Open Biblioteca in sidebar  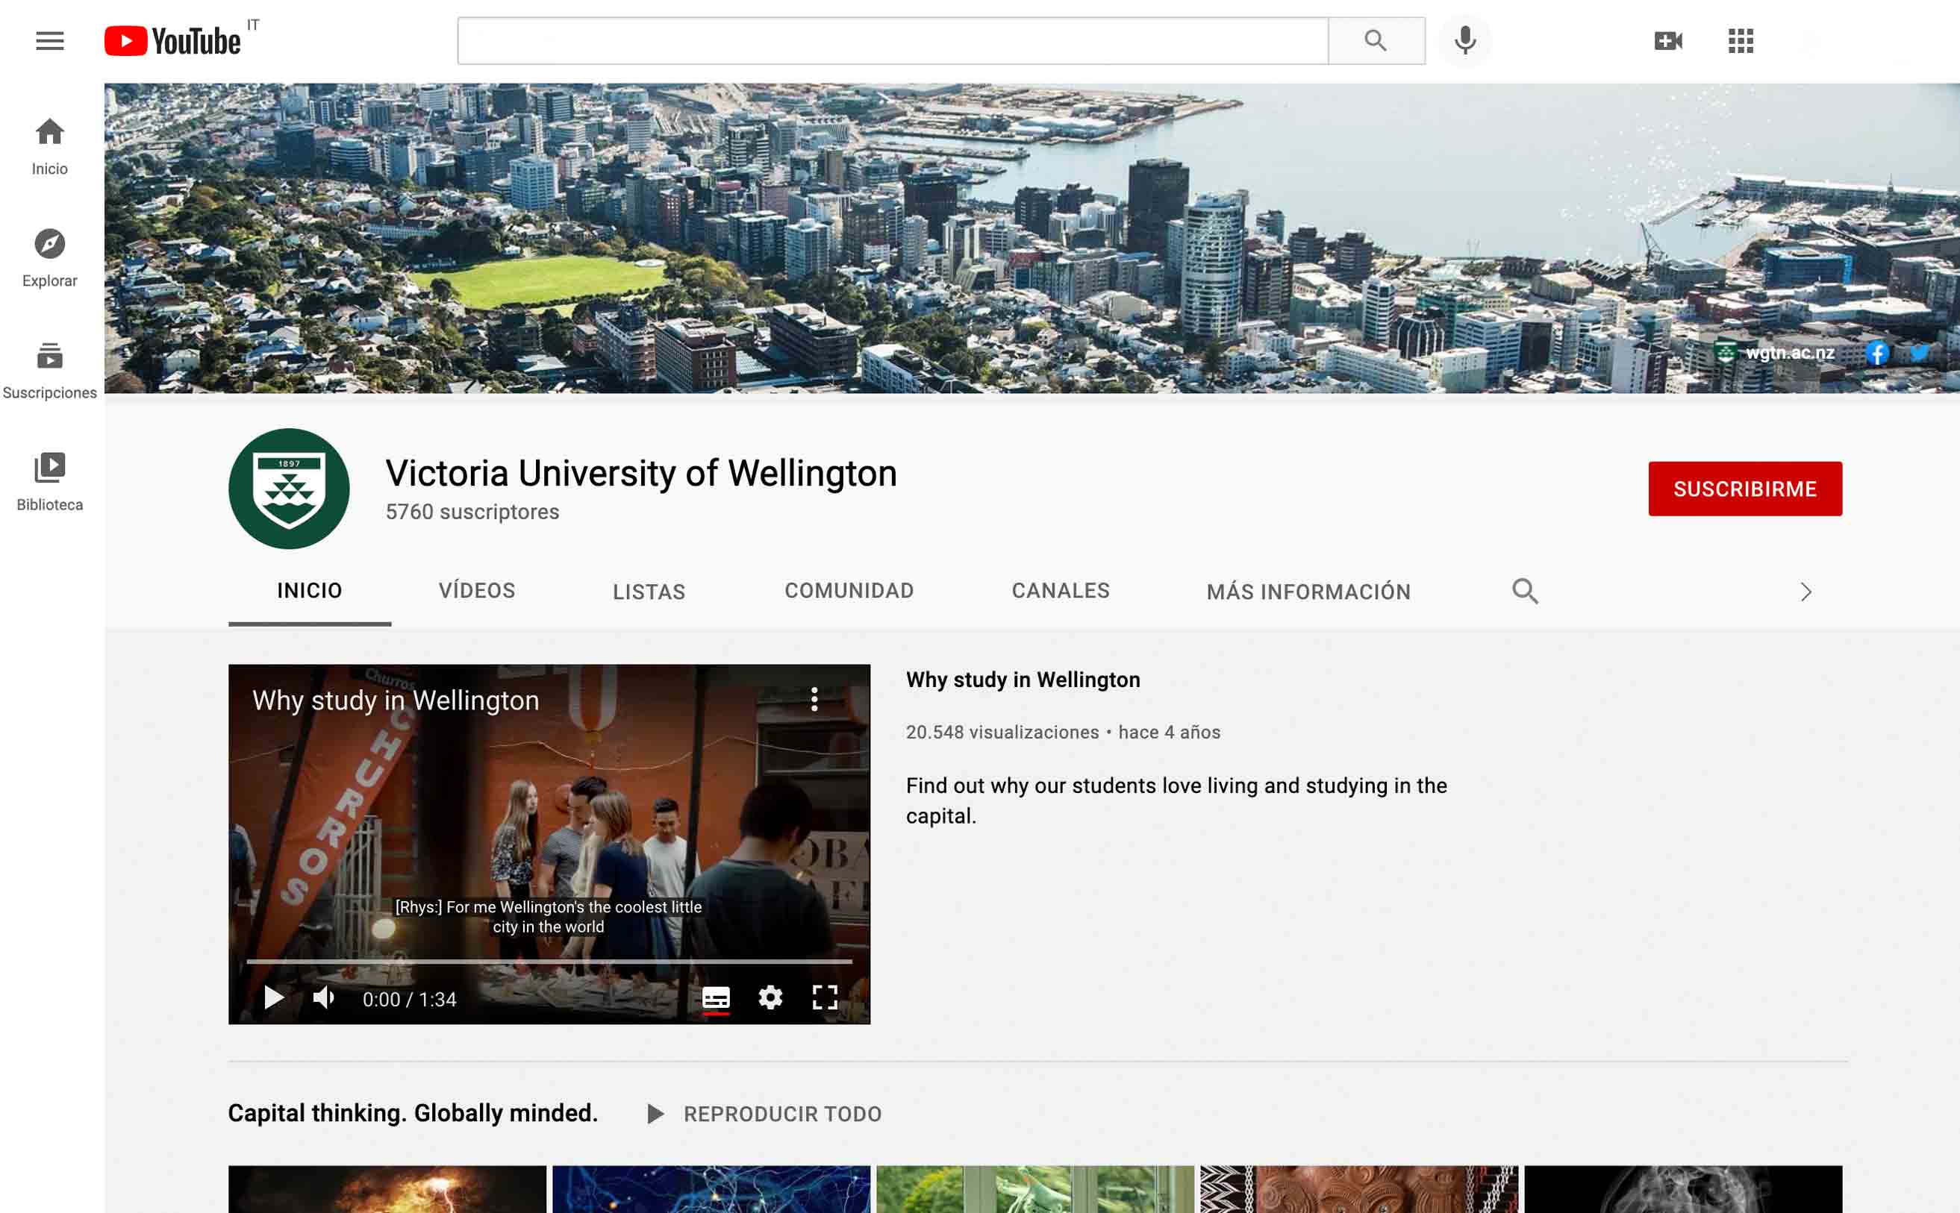(x=50, y=482)
